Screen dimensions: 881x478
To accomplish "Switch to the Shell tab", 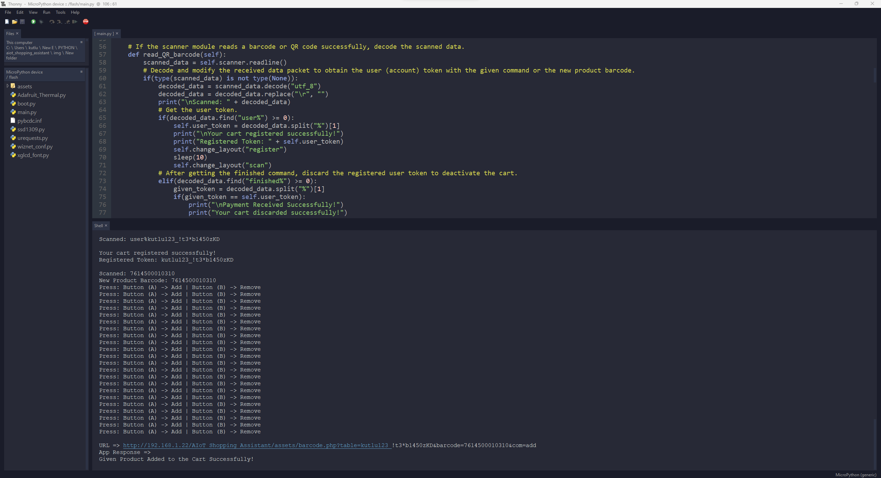I will coord(98,225).
